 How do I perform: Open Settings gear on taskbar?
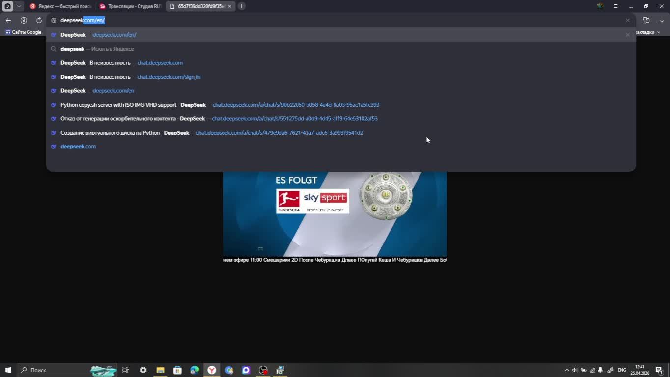click(x=143, y=370)
